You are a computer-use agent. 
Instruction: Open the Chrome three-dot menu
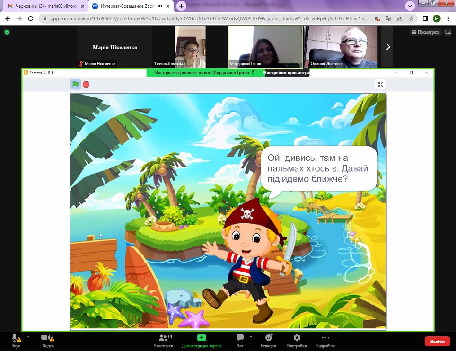pos(448,18)
